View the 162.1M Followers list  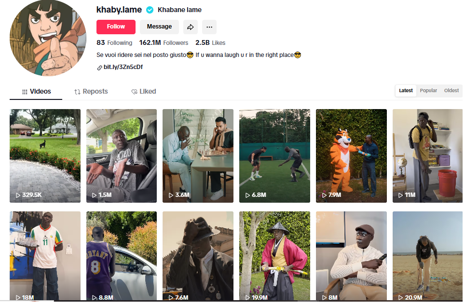(164, 43)
